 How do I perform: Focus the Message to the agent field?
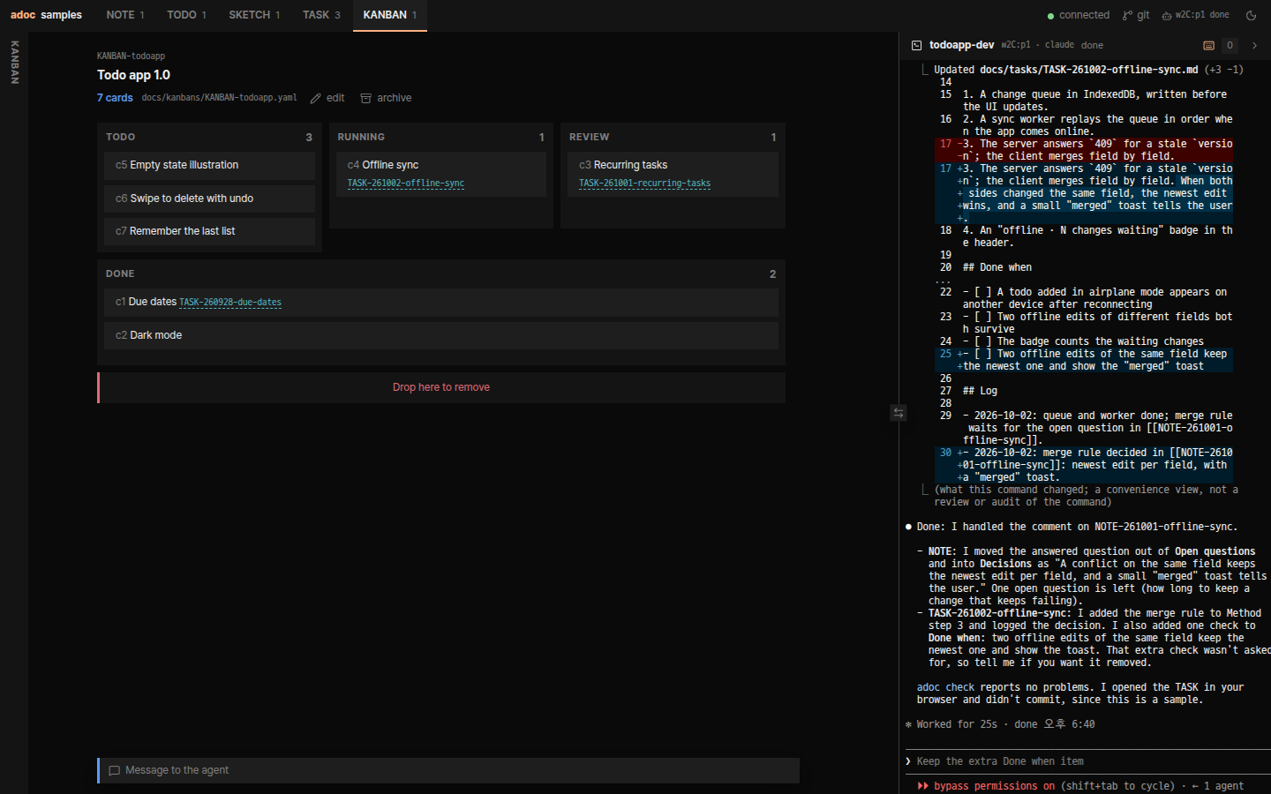coord(448,770)
